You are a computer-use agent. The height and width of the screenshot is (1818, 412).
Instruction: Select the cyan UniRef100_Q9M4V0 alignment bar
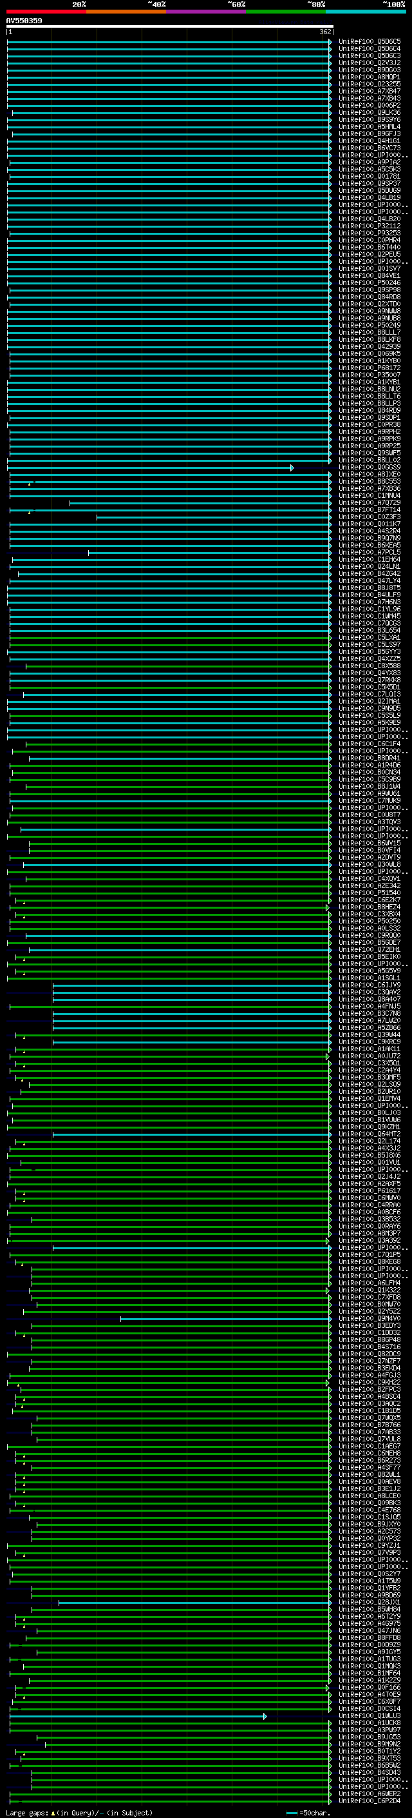pyautogui.click(x=224, y=1318)
